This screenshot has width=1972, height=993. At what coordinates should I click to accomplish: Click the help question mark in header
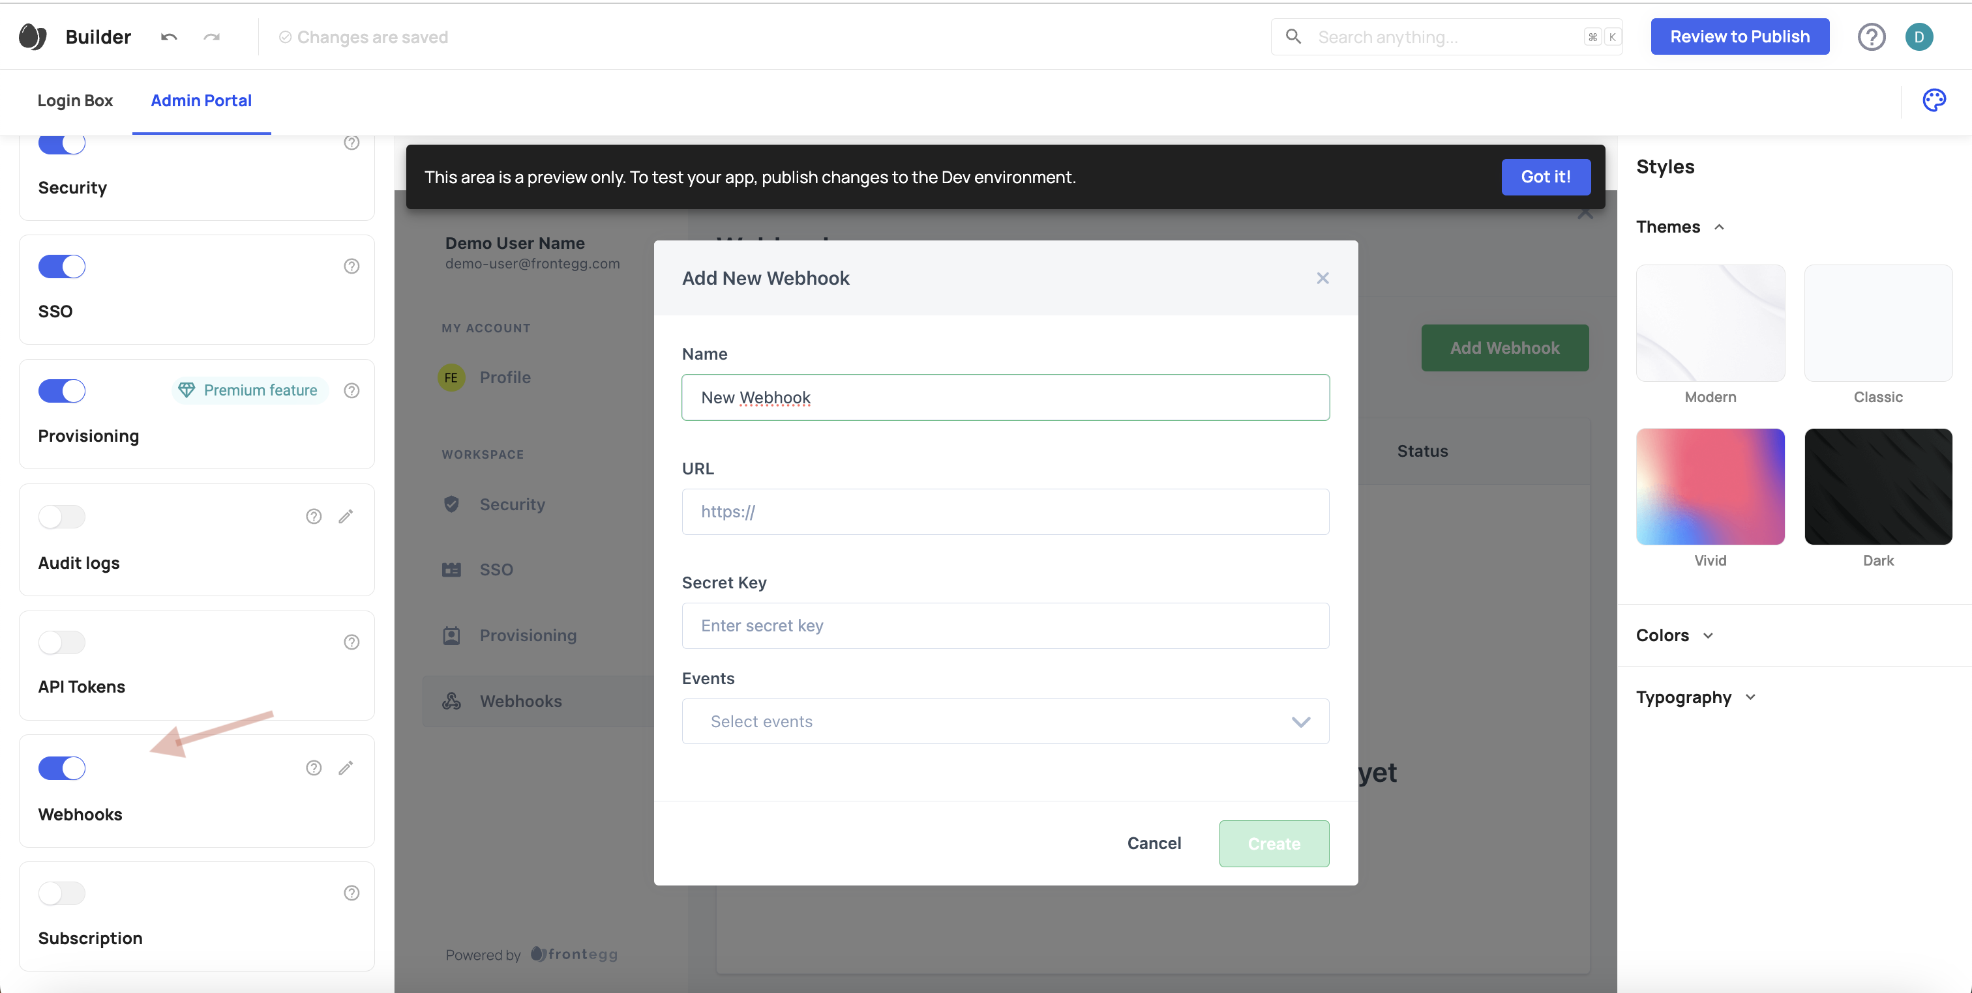coord(1871,36)
